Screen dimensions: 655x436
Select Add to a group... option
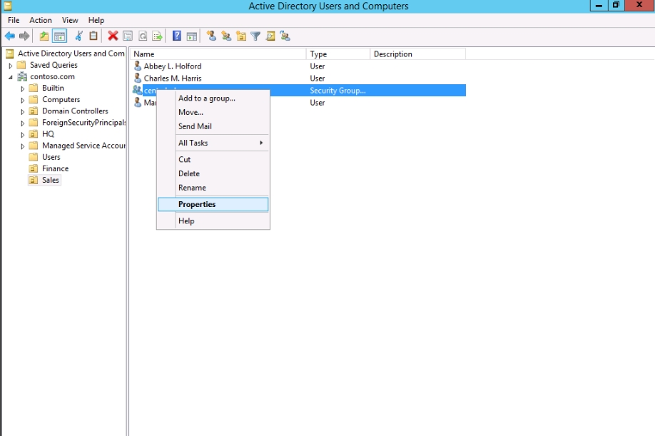click(206, 98)
